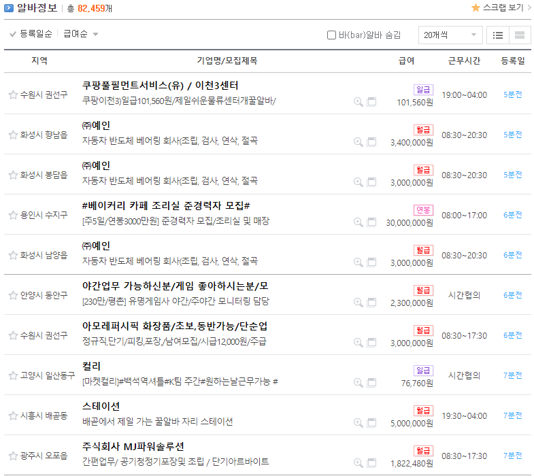Click the 30,000,000원 salary value

(410, 223)
